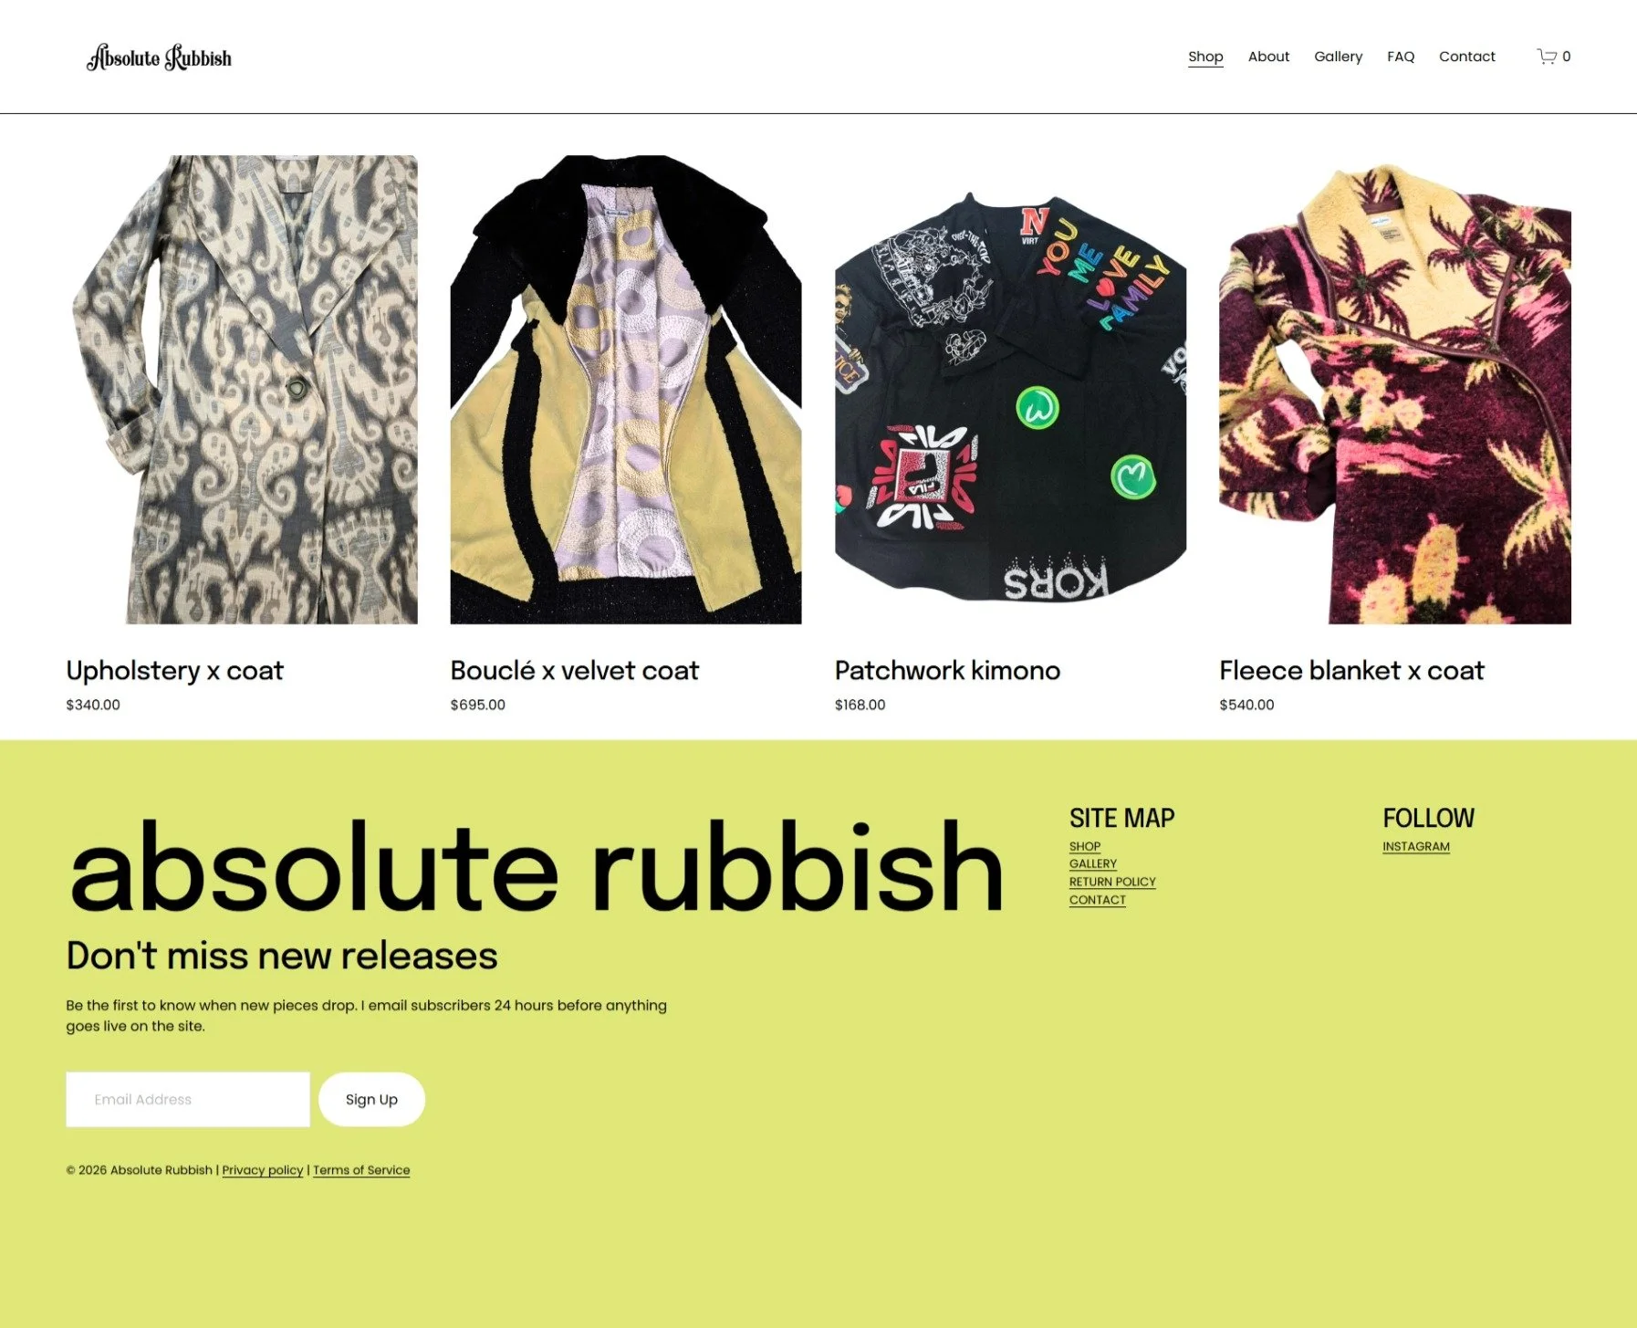Open the FAQ page

[x=1401, y=57]
